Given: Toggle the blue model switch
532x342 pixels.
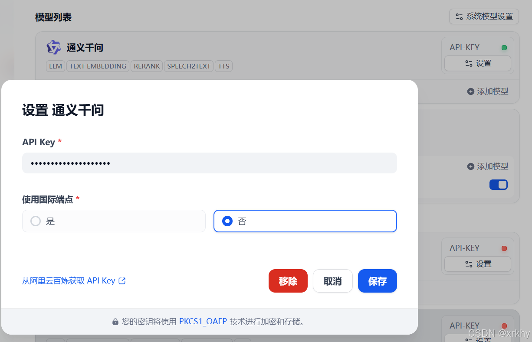Looking at the screenshot, I should point(499,185).
